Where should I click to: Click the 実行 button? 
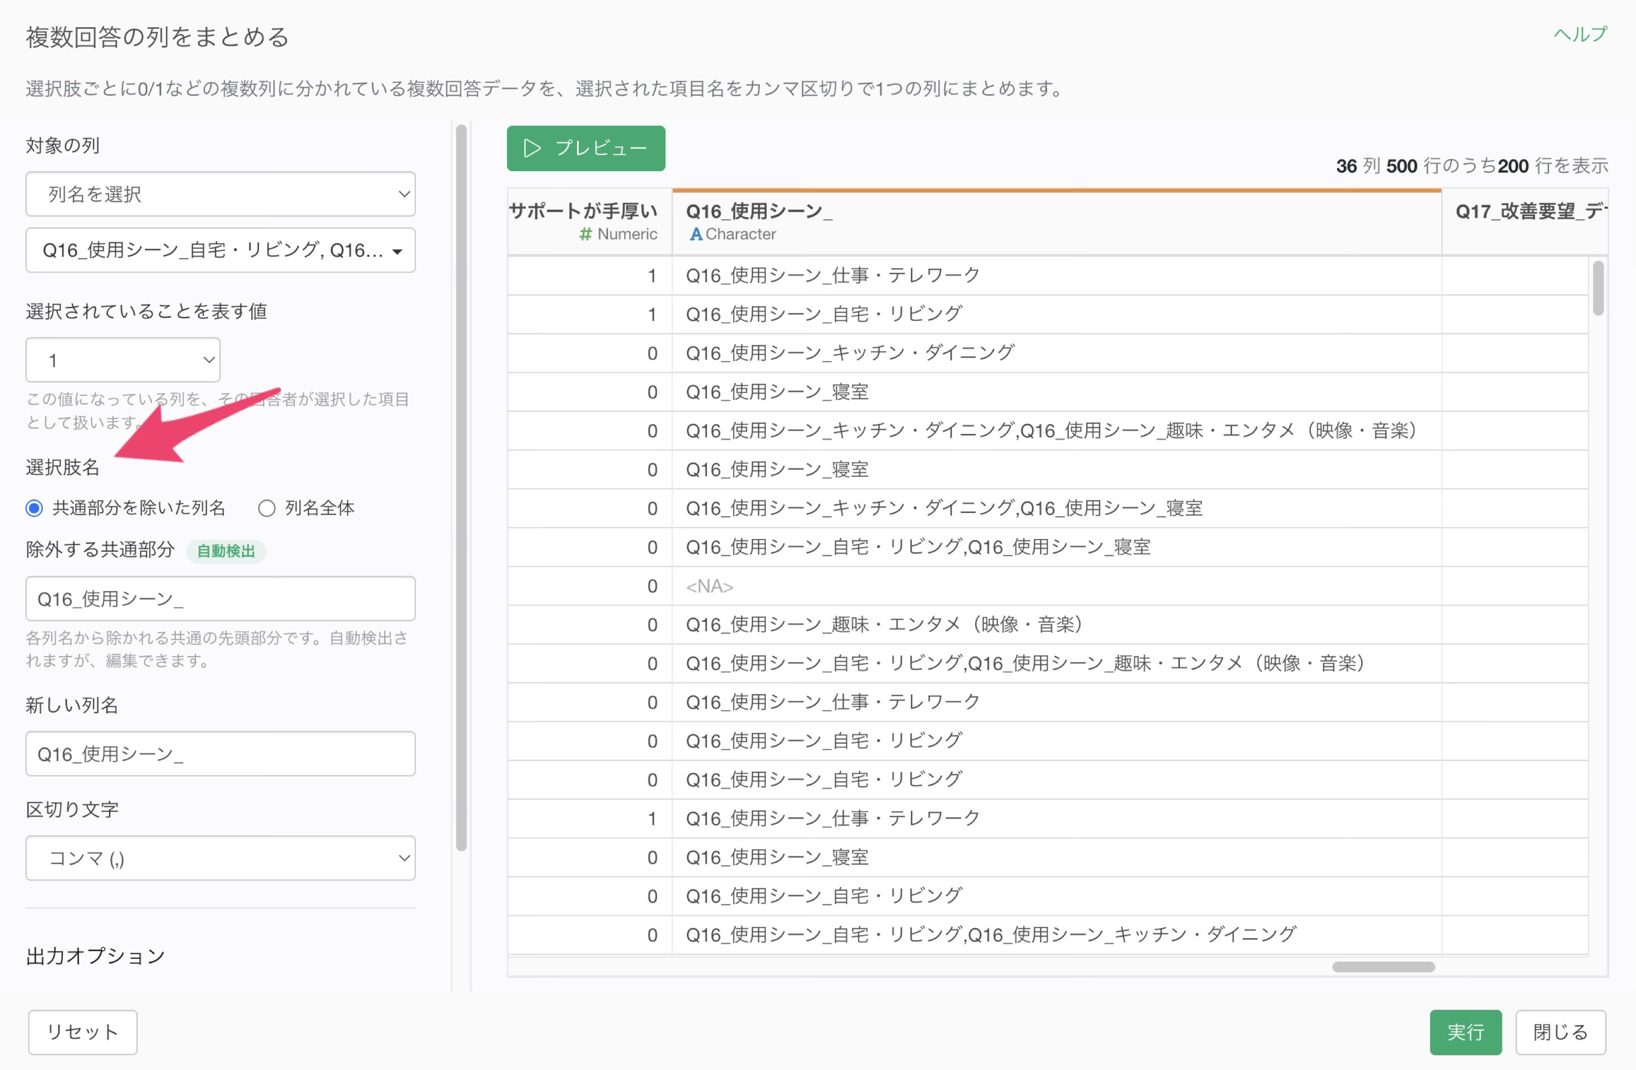coord(1465,1031)
